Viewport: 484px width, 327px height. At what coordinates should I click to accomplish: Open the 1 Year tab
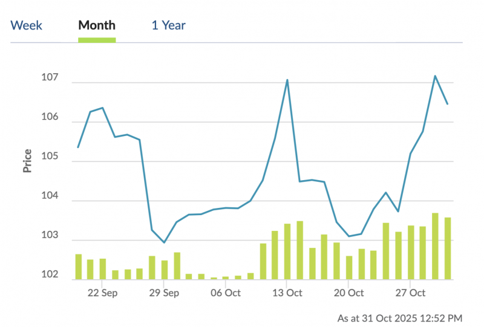(x=168, y=25)
